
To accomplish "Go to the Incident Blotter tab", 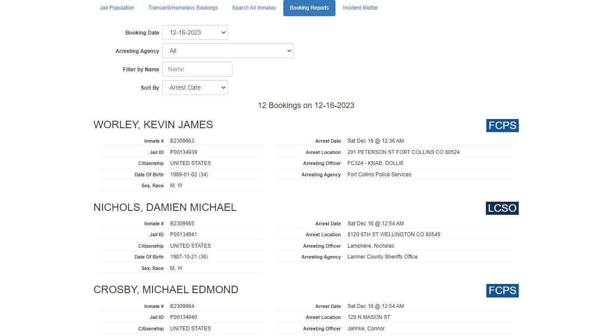I will 360,8.
